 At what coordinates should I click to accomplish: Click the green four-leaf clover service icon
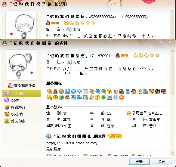click(x=103, y=97)
